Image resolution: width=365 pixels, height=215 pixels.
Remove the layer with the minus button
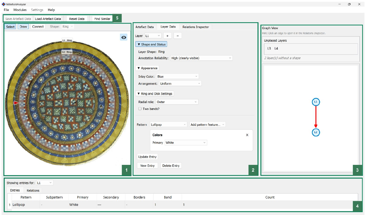pos(177,36)
